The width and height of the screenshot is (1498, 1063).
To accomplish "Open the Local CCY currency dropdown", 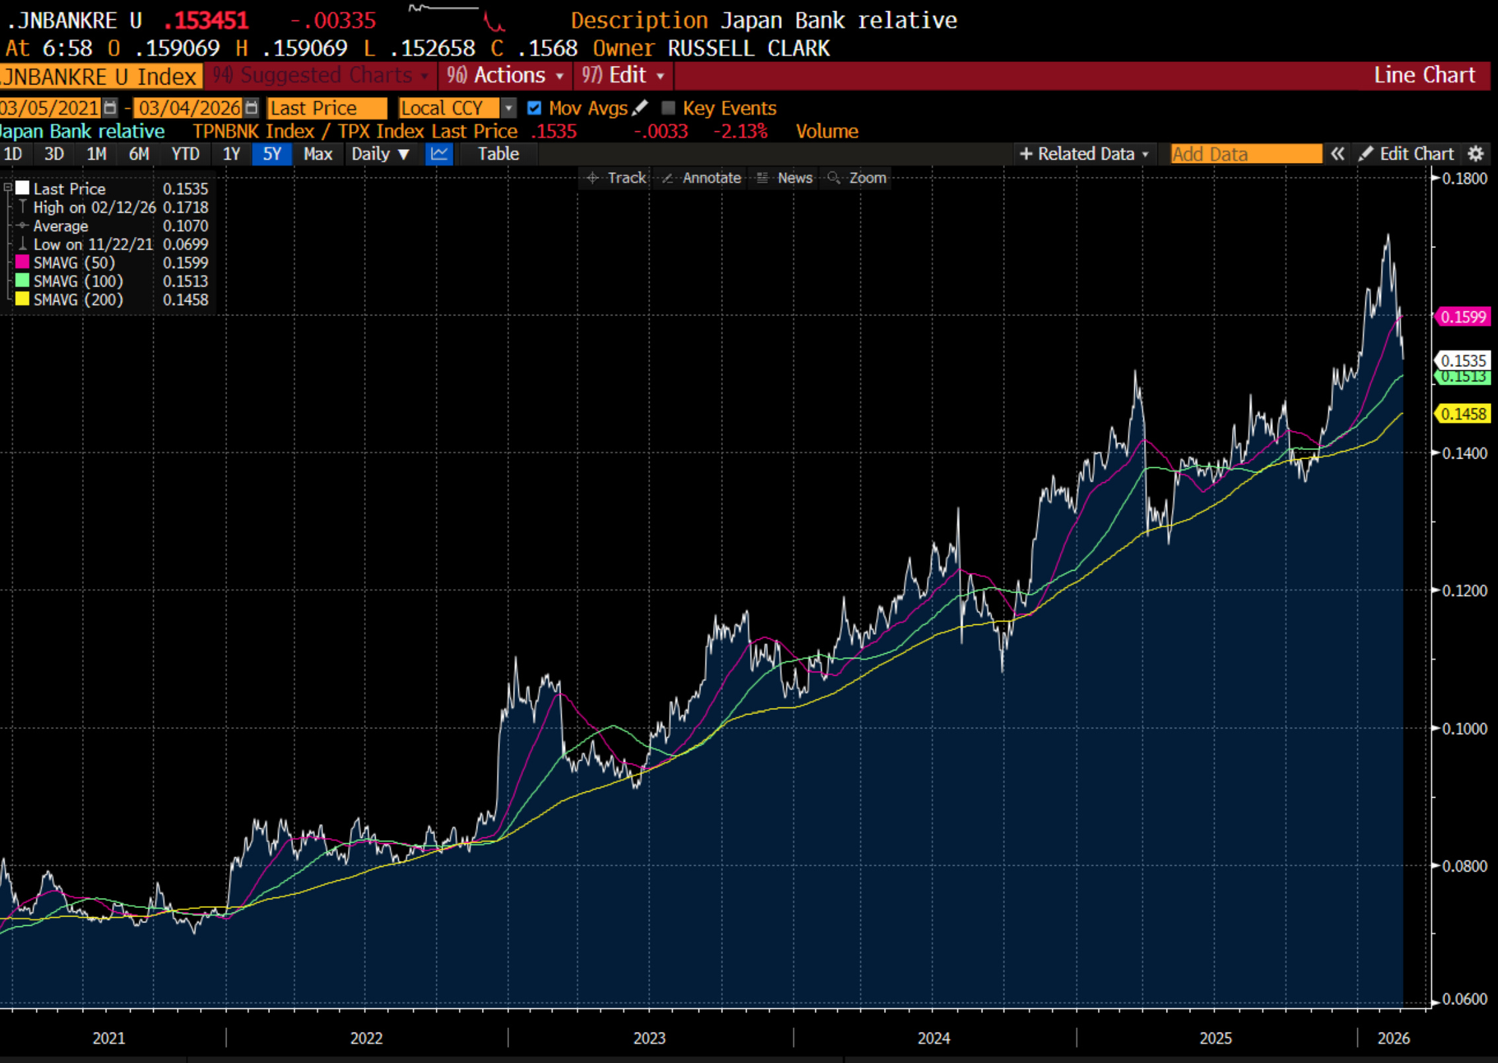I will [508, 108].
